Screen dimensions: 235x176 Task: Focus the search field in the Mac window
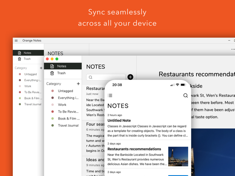pos(106,77)
